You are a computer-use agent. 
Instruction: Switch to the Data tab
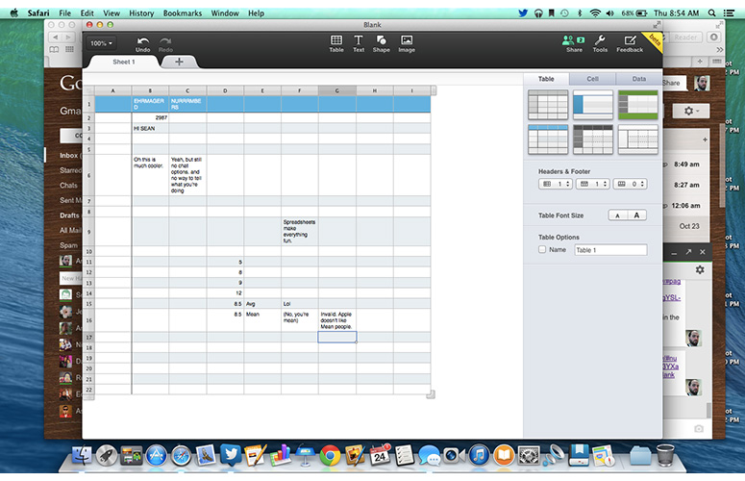pyautogui.click(x=638, y=79)
